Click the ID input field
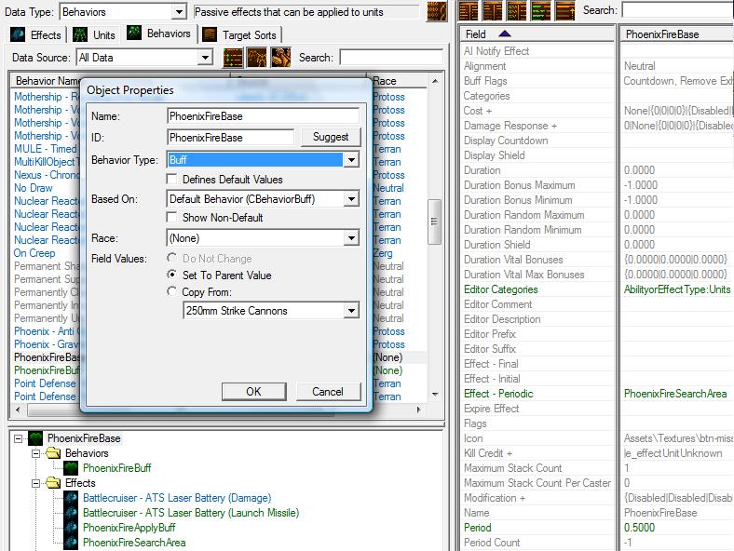 (230, 138)
